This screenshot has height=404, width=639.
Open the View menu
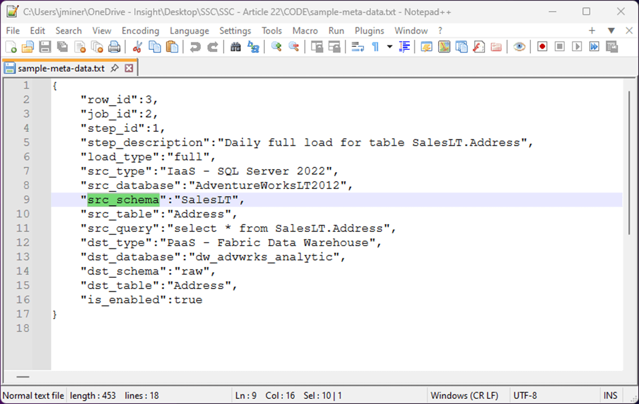(x=101, y=31)
